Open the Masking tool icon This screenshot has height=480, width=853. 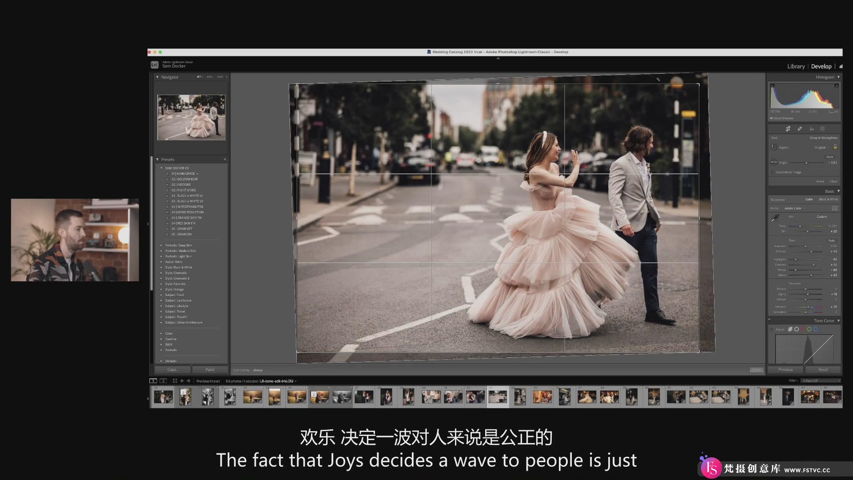click(x=822, y=129)
